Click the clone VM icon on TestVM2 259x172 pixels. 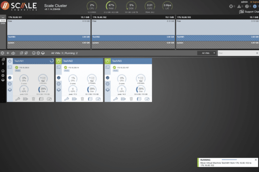[90, 99]
